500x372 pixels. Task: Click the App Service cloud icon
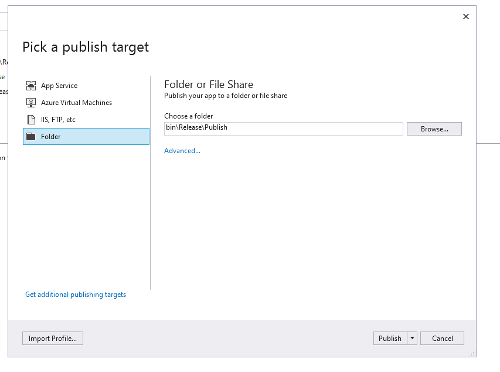(x=31, y=86)
